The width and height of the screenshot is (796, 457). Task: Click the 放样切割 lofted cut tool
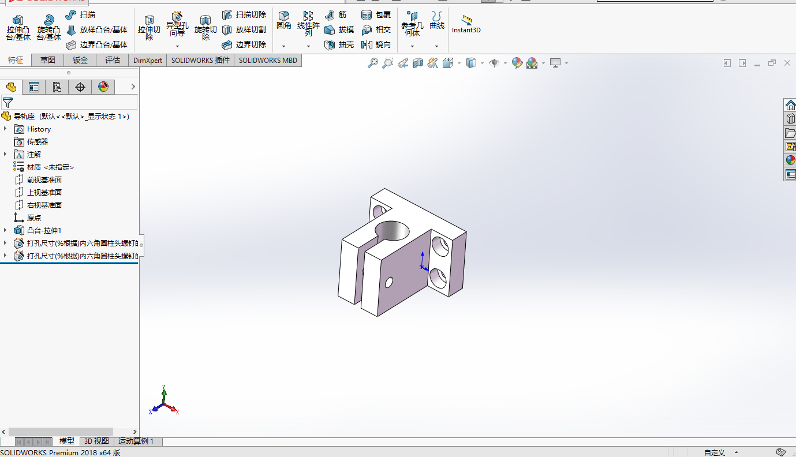point(244,29)
